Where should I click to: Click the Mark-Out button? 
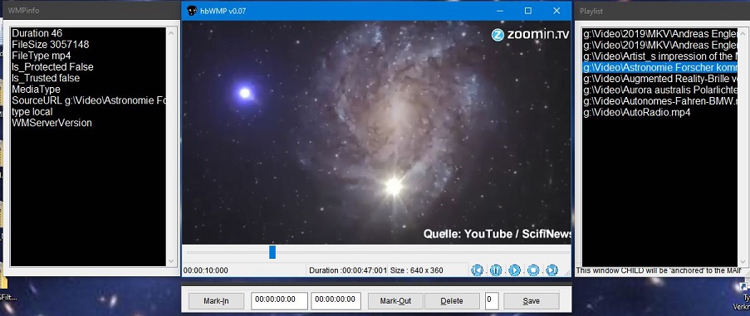[395, 301]
